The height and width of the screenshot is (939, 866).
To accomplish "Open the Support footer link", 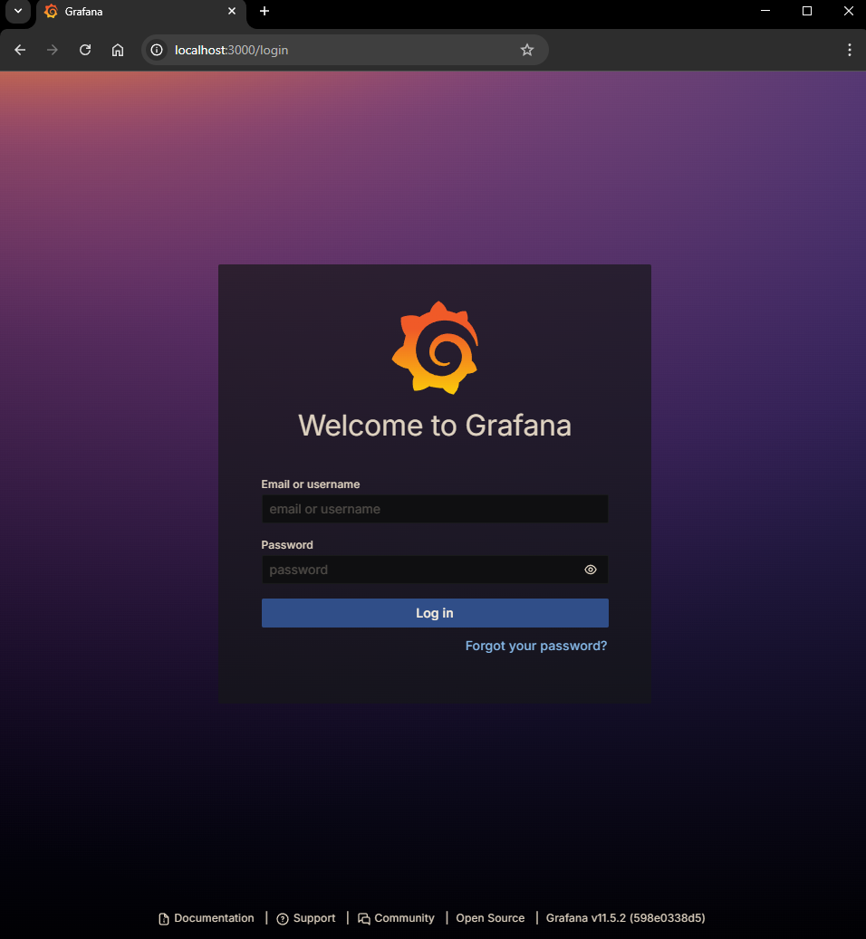I will 306,918.
